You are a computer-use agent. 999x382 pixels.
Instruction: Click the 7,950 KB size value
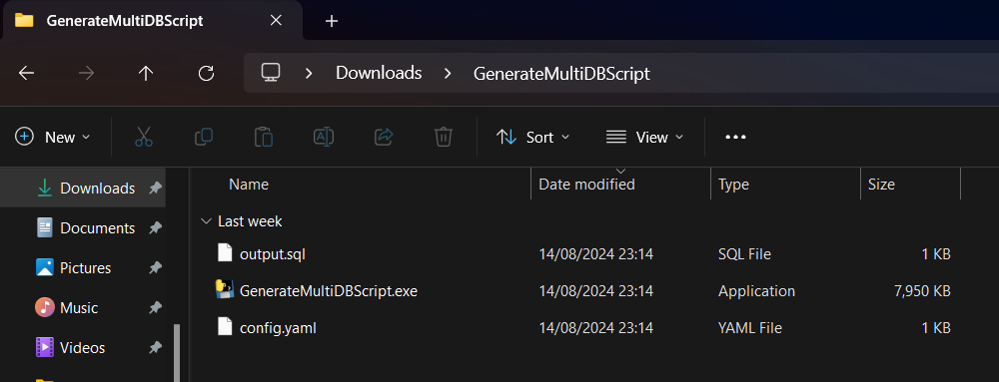pos(922,291)
